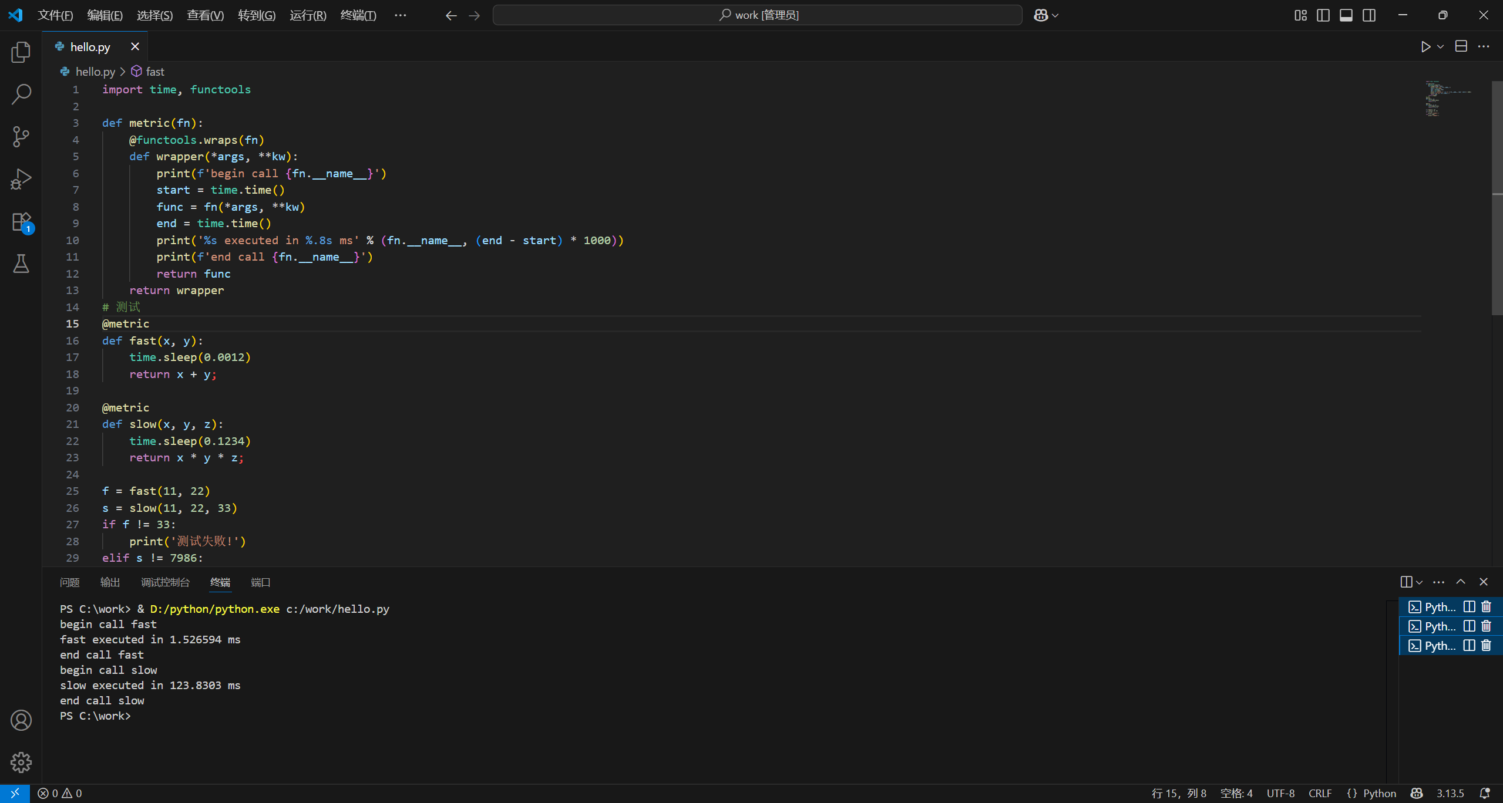Open the Copilot dropdown chevron in title bar

(1055, 16)
